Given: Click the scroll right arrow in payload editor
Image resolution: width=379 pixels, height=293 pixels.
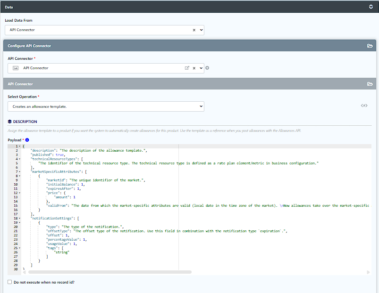Looking at the screenshot, I should coord(368,272).
